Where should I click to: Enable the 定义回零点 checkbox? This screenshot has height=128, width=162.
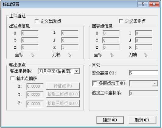tap(121, 21)
